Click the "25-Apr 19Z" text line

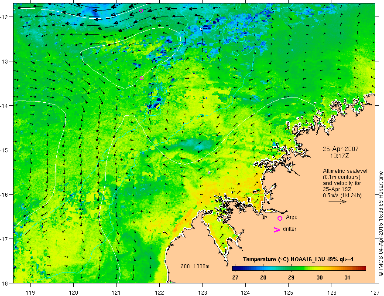tap(337, 189)
